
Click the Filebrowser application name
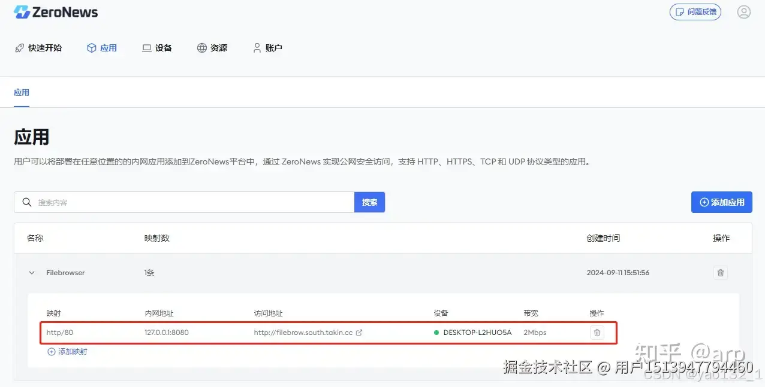point(65,273)
